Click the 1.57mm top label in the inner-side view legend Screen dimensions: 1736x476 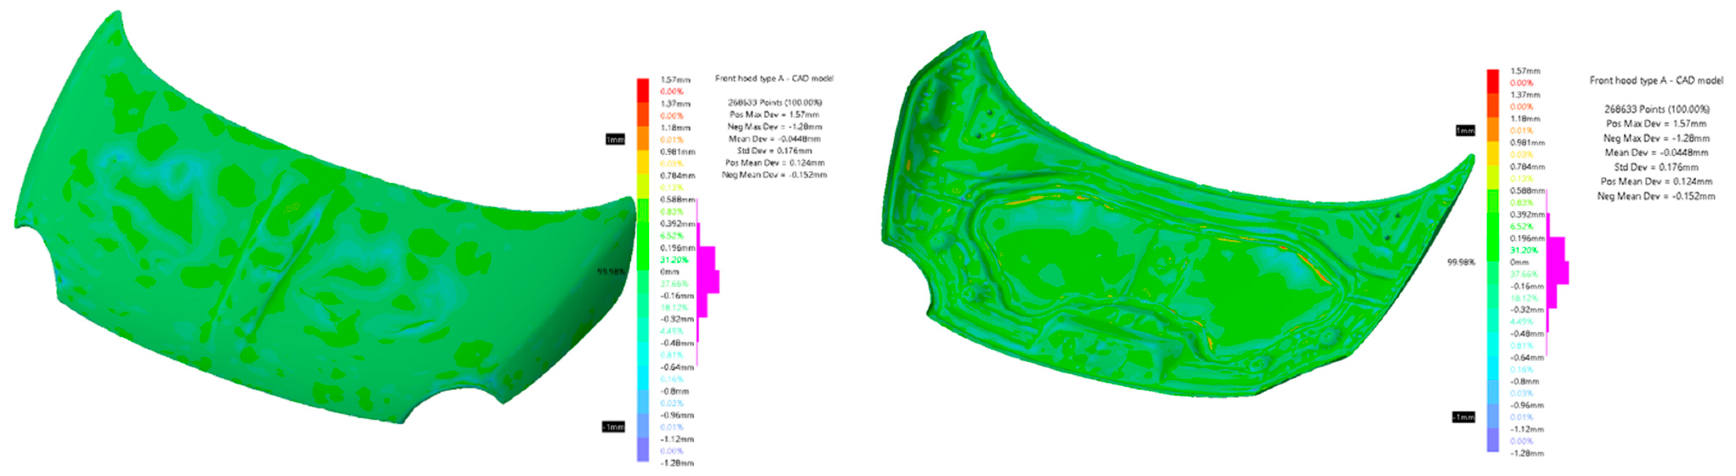pyautogui.click(x=1525, y=71)
